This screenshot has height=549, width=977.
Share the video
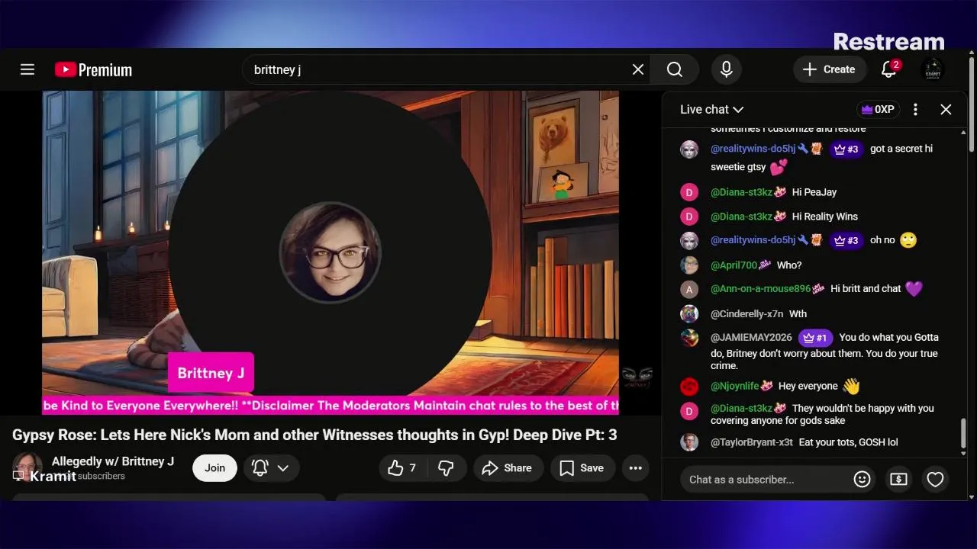click(508, 468)
